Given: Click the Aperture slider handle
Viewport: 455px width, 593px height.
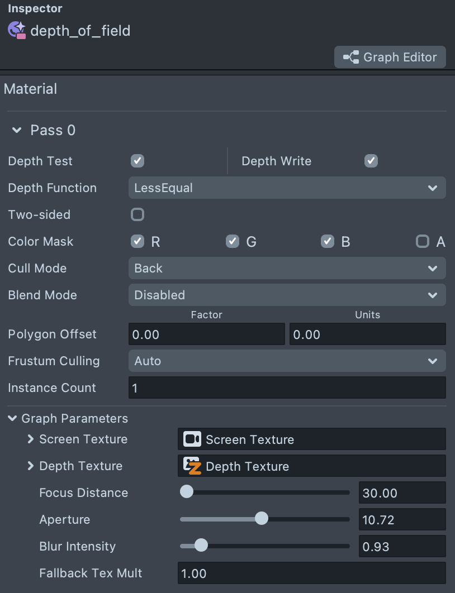Looking at the screenshot, I should (x=261, y=519).
